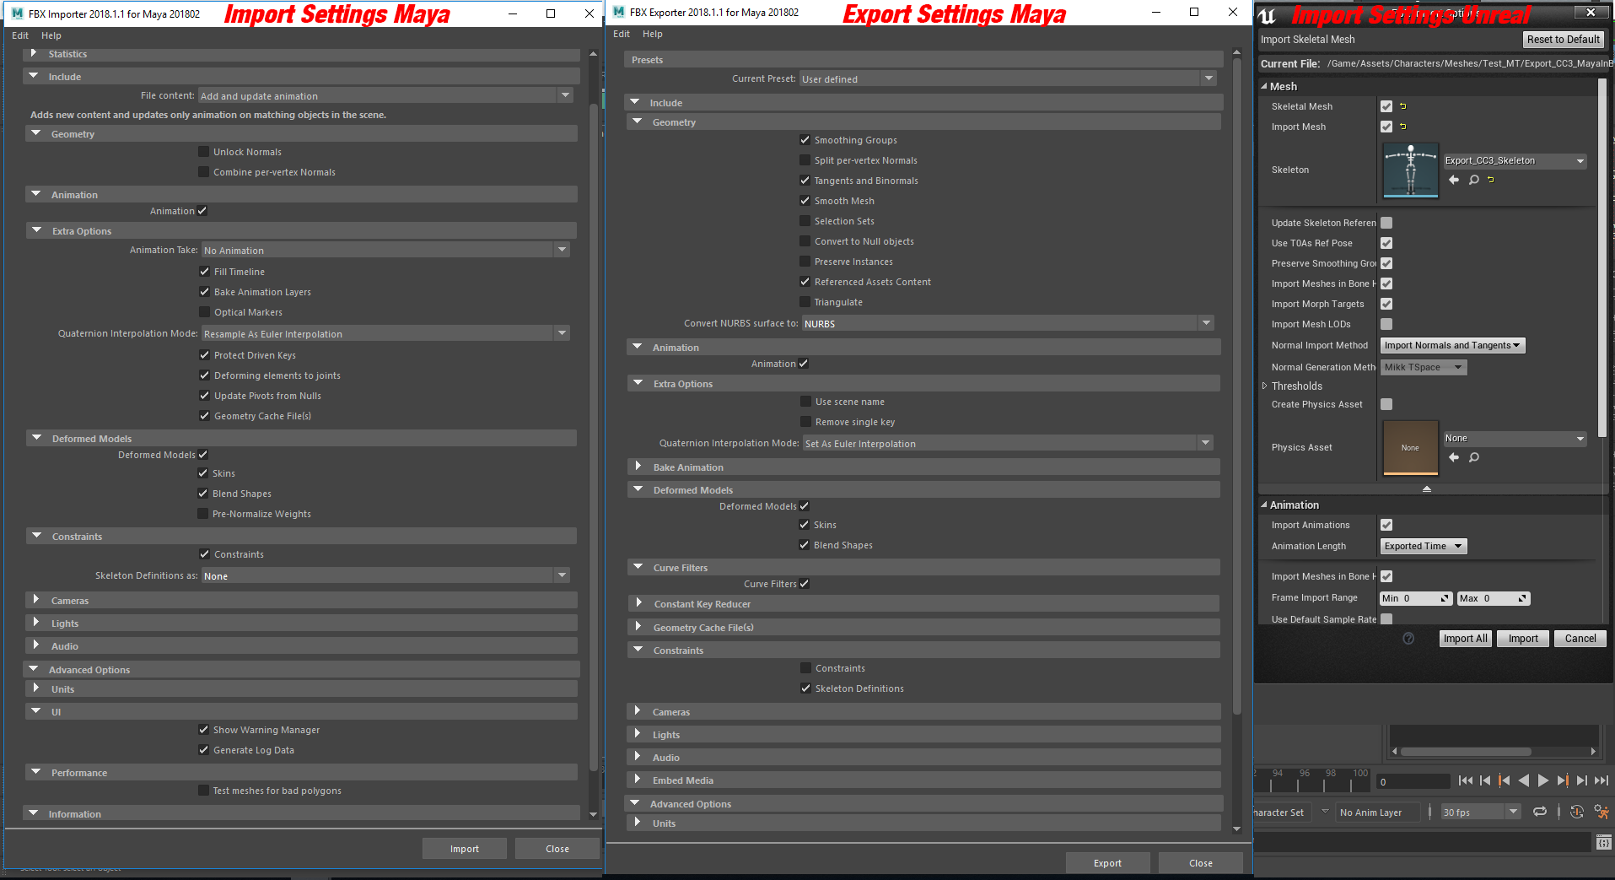Open Edit menu in FBX Exporter
Image resolution: width=1615 pixels, height=880 pixels.
tap(622, 34)
